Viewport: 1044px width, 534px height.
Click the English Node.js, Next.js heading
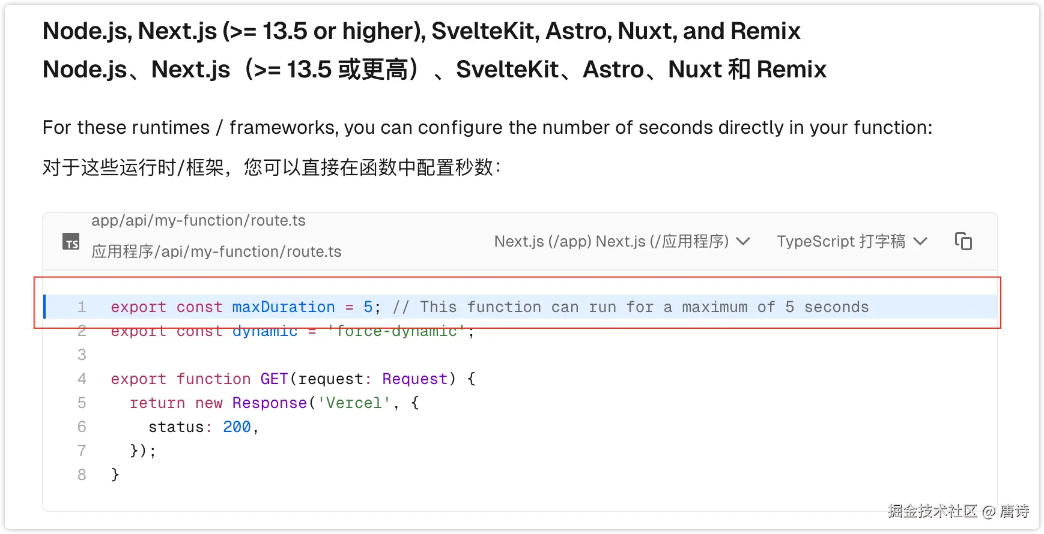click(x=421, y=31)
